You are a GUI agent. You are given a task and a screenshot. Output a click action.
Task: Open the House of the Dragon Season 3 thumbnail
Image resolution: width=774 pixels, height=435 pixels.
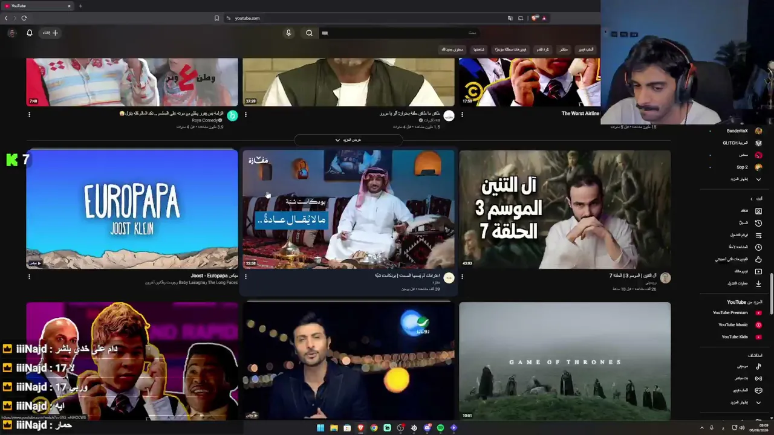(x=565, y=209)
